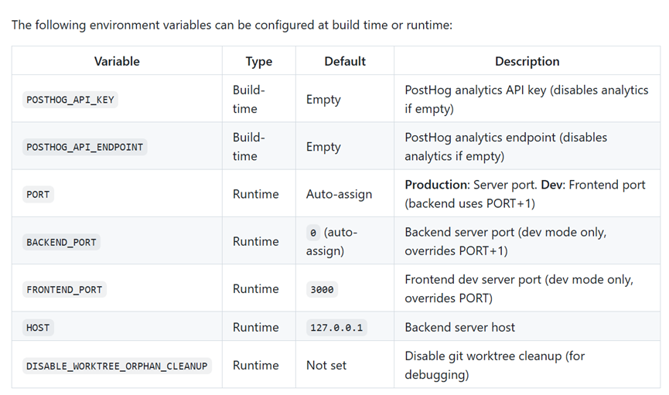Click the bold Production text in PORT description

tap(437, 185)
